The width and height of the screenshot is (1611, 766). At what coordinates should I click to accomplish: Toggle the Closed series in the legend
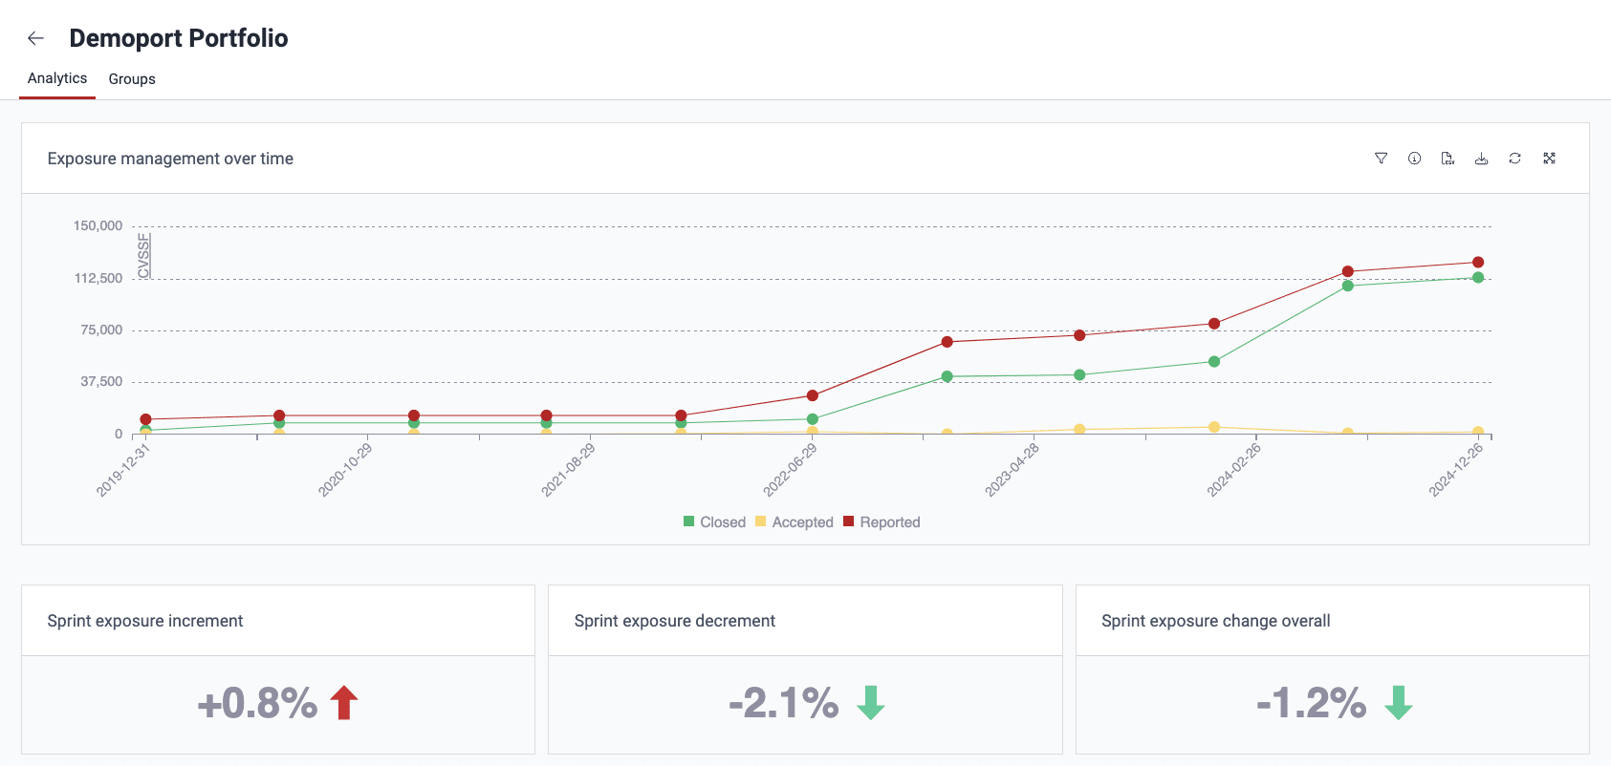715,521
